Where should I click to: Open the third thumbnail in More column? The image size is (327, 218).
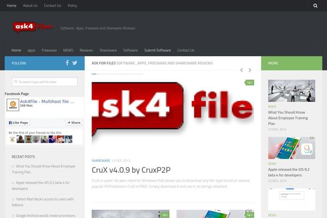[292, 199]
